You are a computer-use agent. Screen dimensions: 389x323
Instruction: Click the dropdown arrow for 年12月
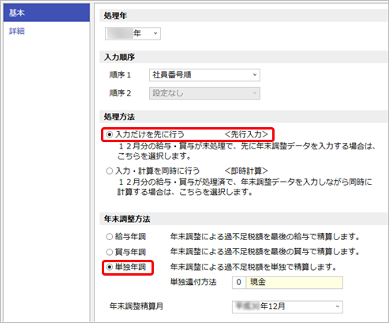click(x=338, y=306)
